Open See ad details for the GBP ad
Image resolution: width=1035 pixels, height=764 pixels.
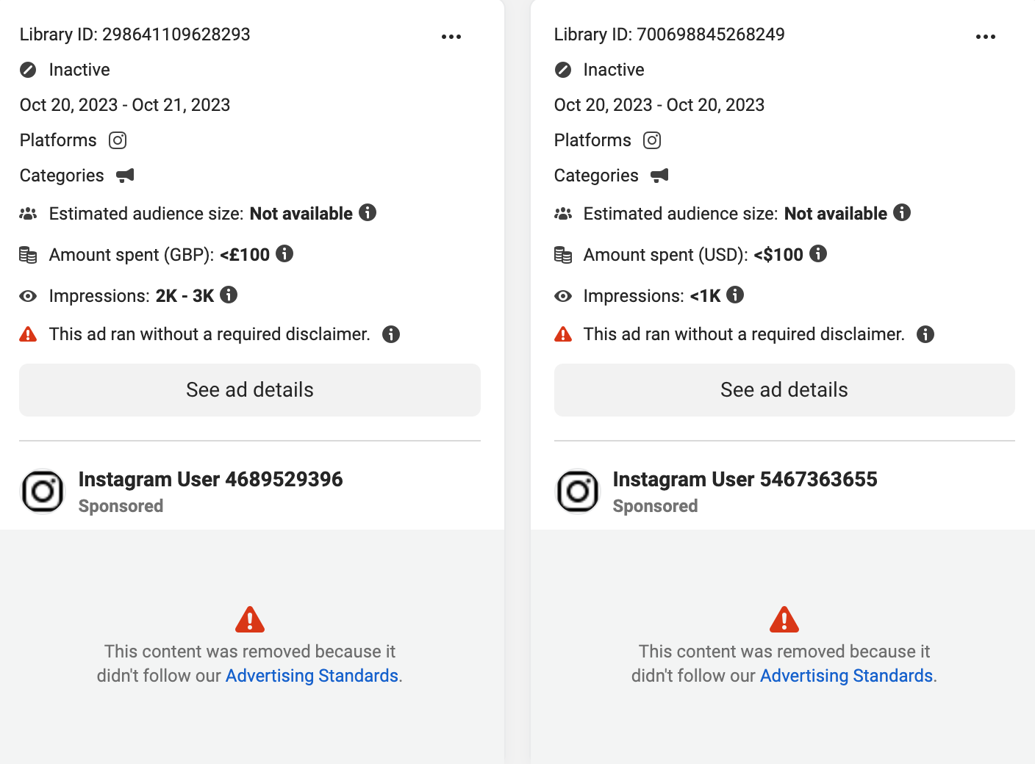(x=250, y=390)
